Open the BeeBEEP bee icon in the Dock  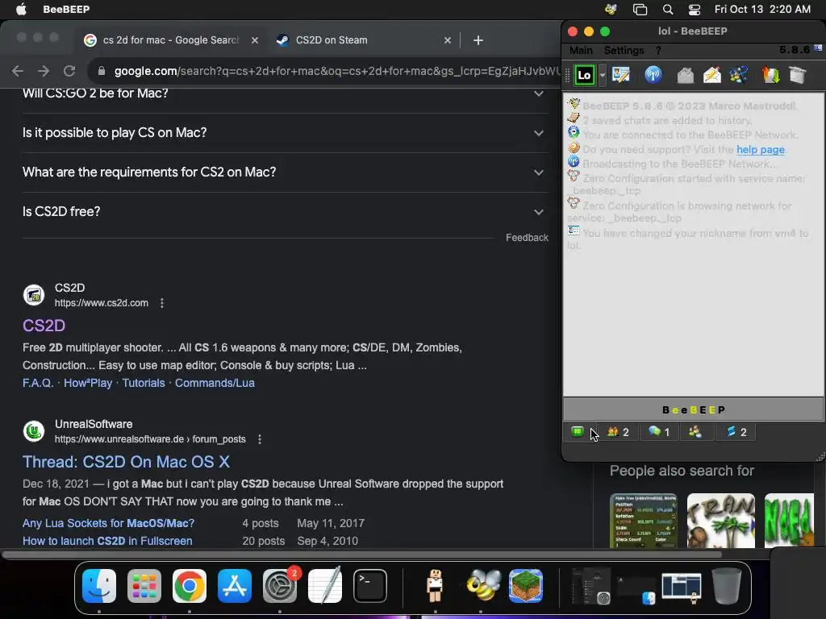pos(482,585)
